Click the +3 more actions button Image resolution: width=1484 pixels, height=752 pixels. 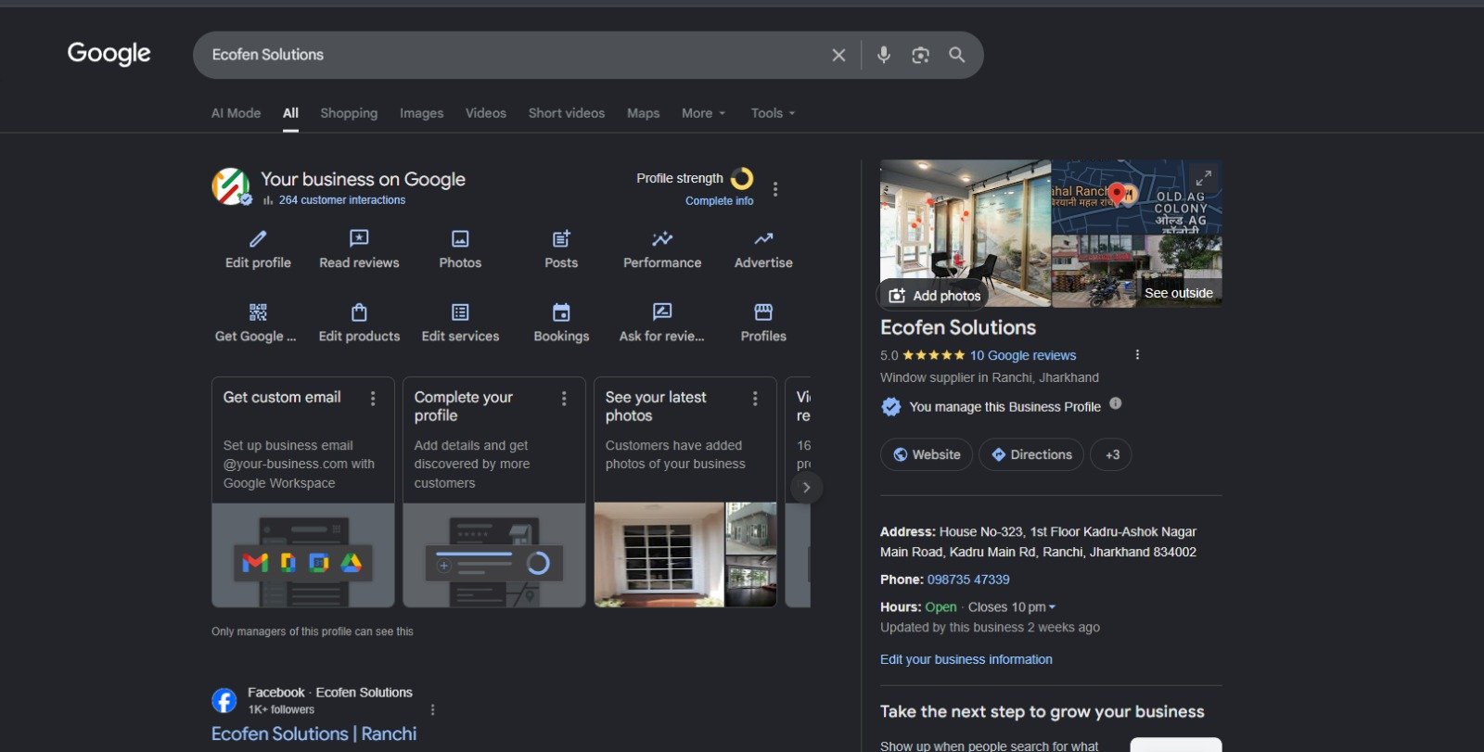(1111, 454)
